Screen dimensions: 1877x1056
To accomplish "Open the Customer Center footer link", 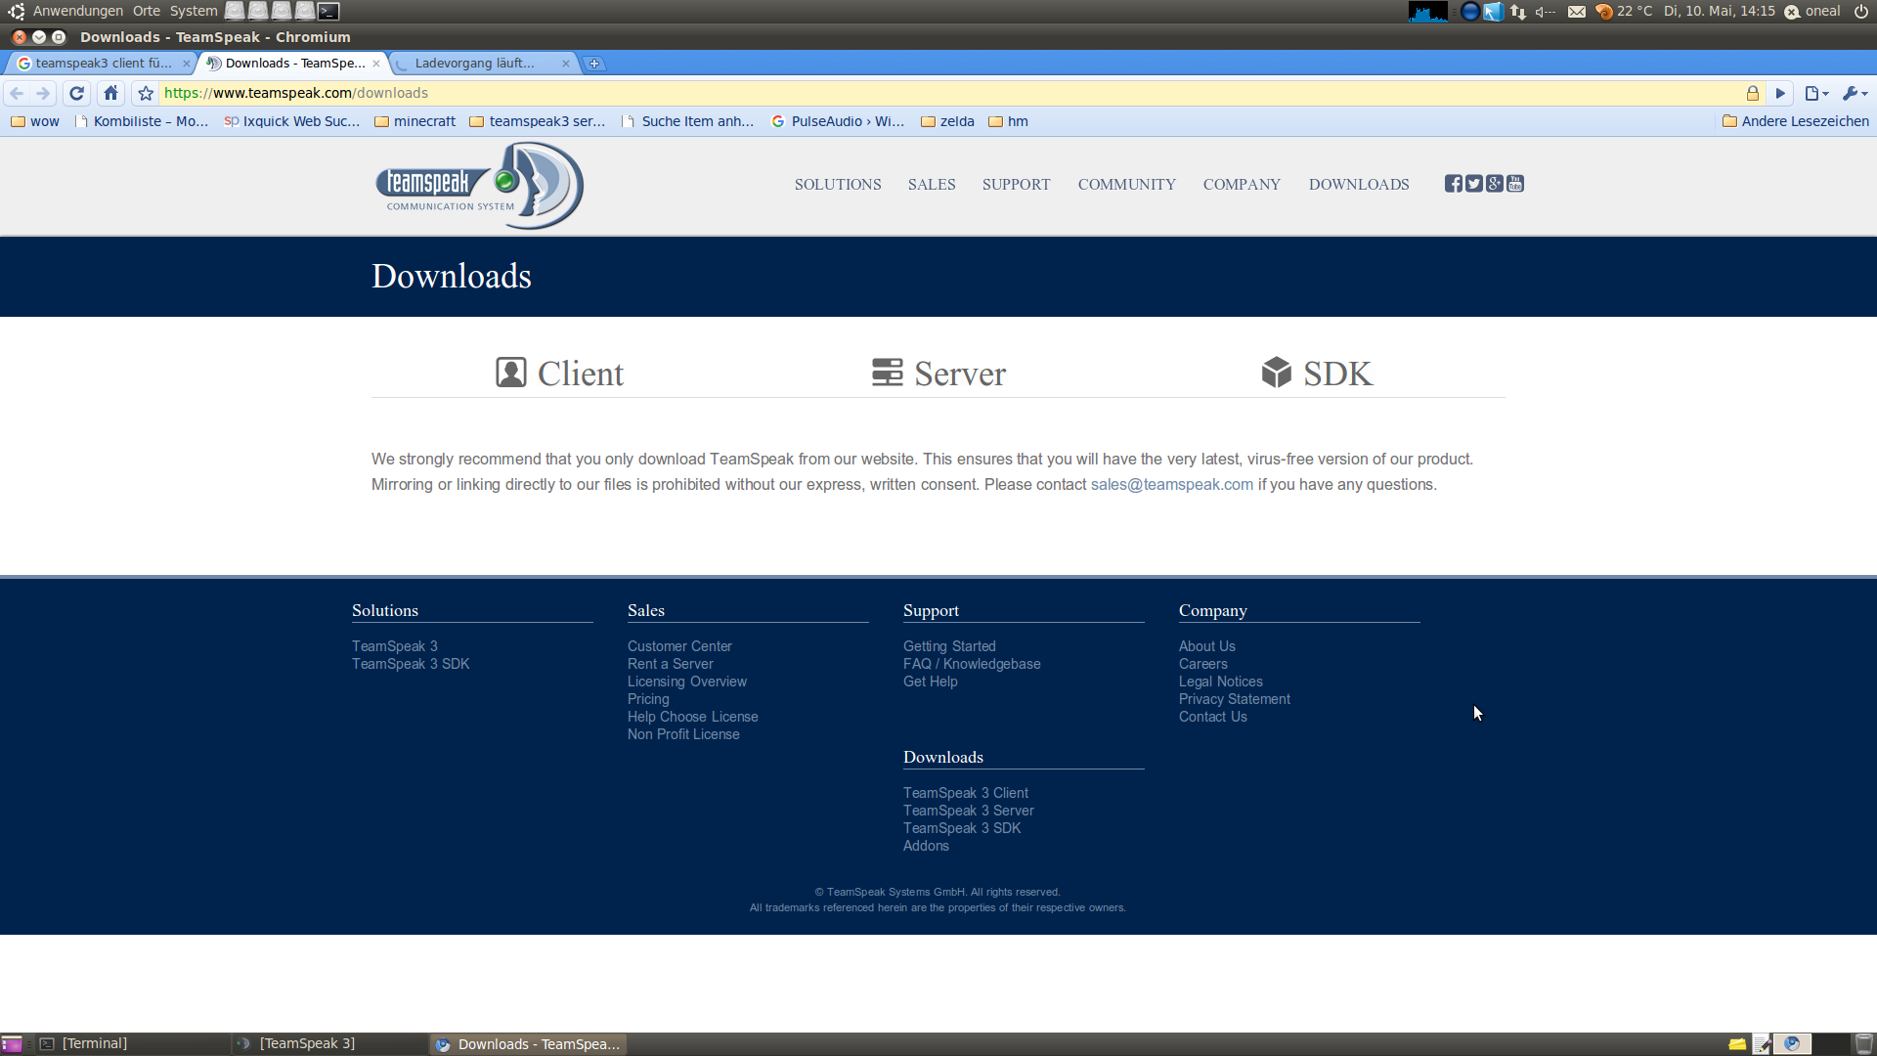I will tap(679, 646).
